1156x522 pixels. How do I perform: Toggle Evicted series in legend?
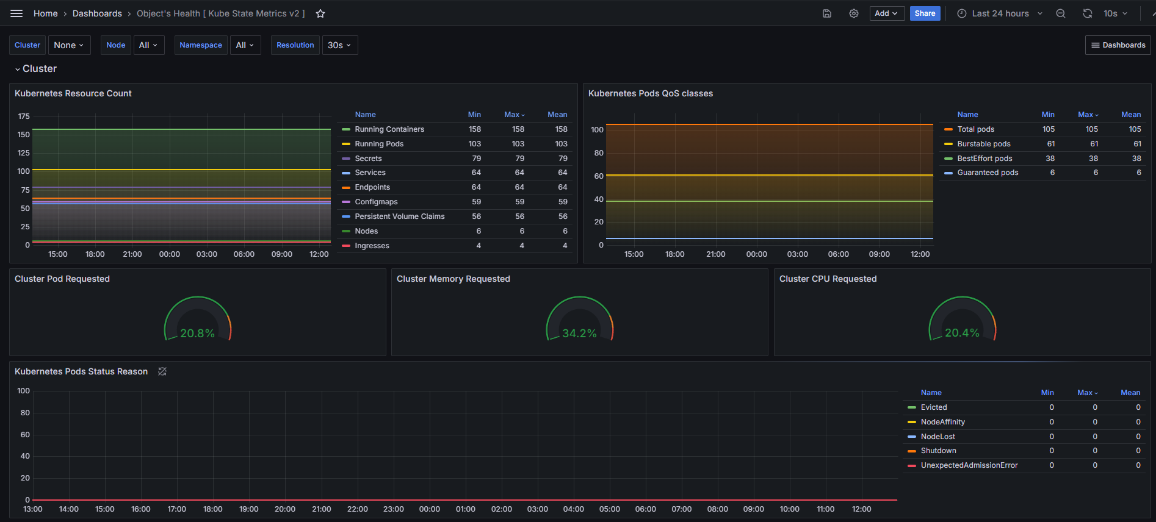[934, 407]
